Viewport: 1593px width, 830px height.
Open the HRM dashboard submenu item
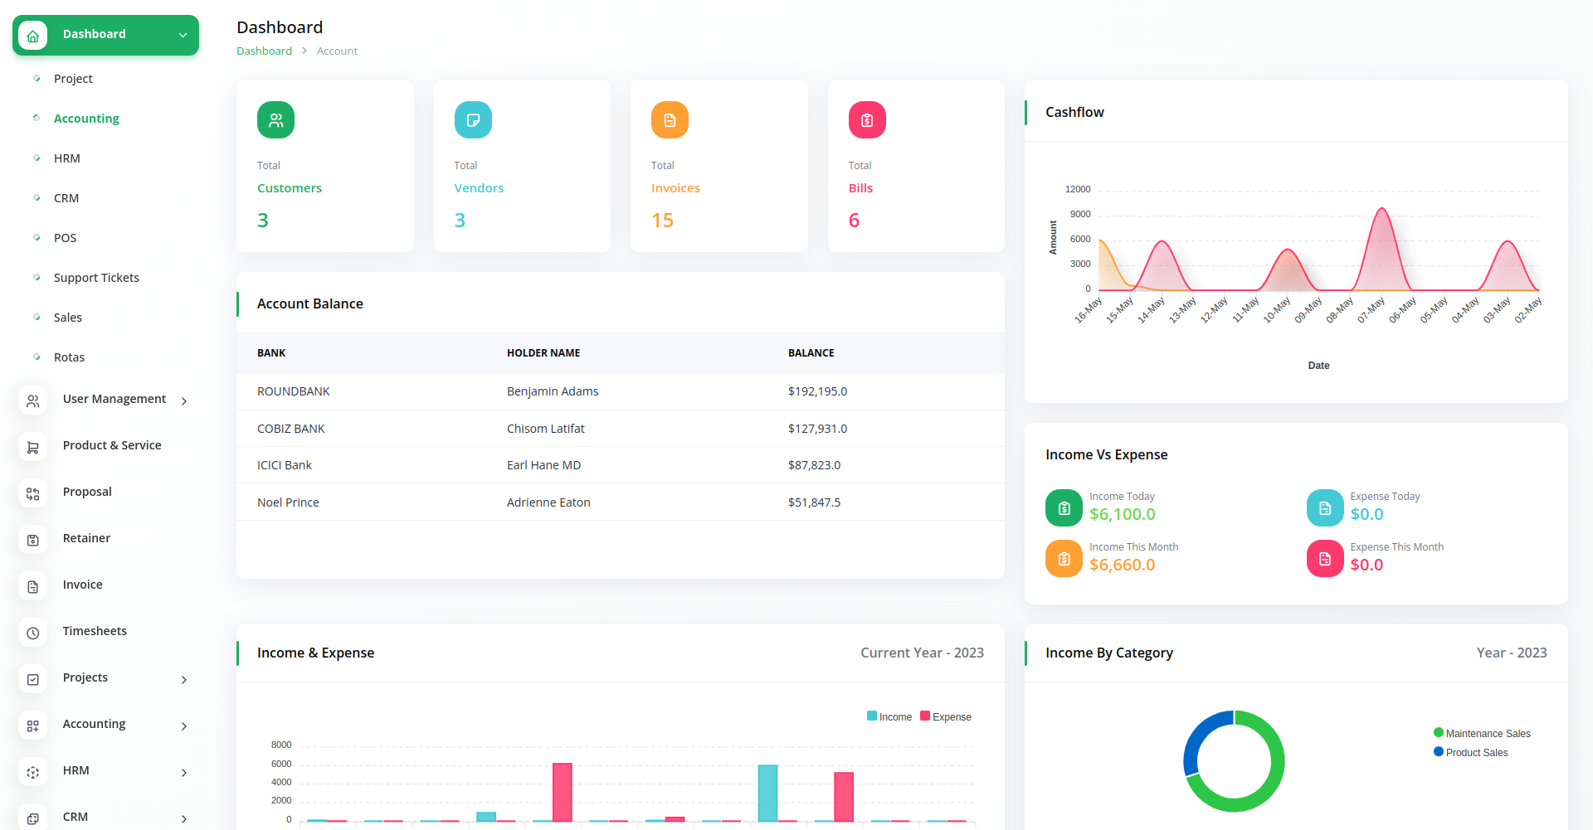pyautogui.click(x=67, y=158)
